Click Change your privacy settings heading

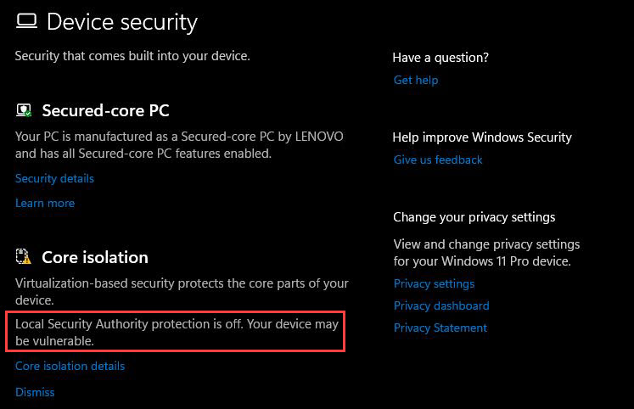(474, 217)
